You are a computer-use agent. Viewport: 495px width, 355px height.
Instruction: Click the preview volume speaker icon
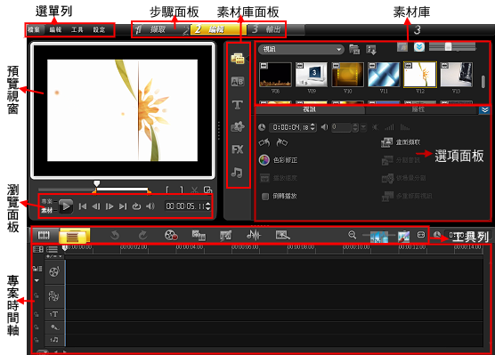click(x=150, y=206)
